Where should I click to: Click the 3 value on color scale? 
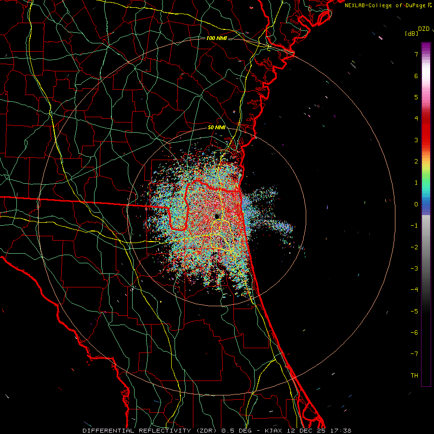point(416,140)
